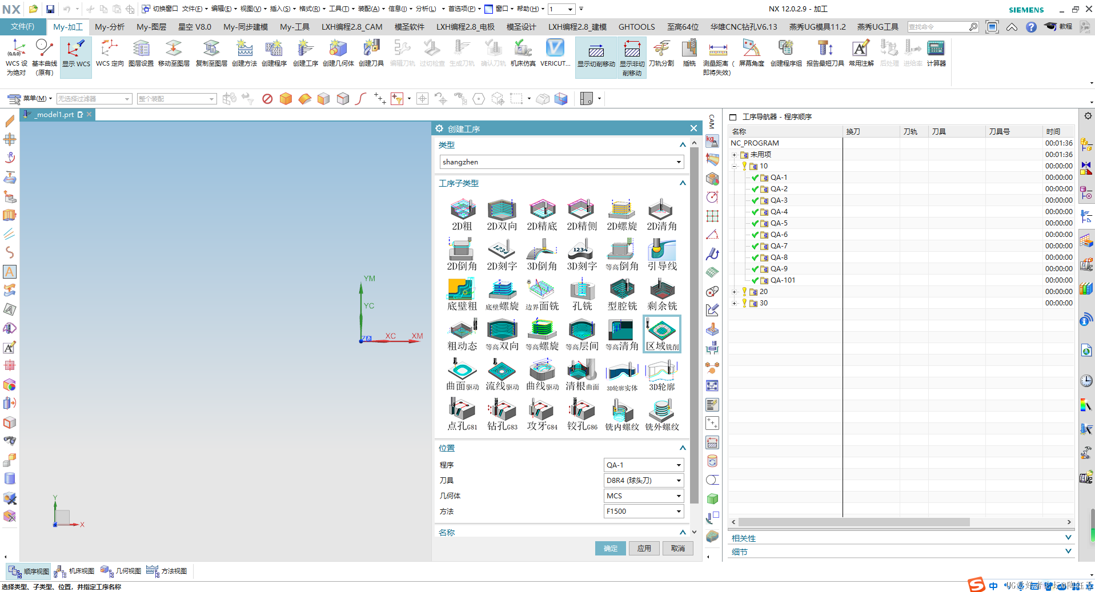This screenshot has height=592, width=1095.
Task: Select the QA-5 program row
Action: click(x=779, y=223)
